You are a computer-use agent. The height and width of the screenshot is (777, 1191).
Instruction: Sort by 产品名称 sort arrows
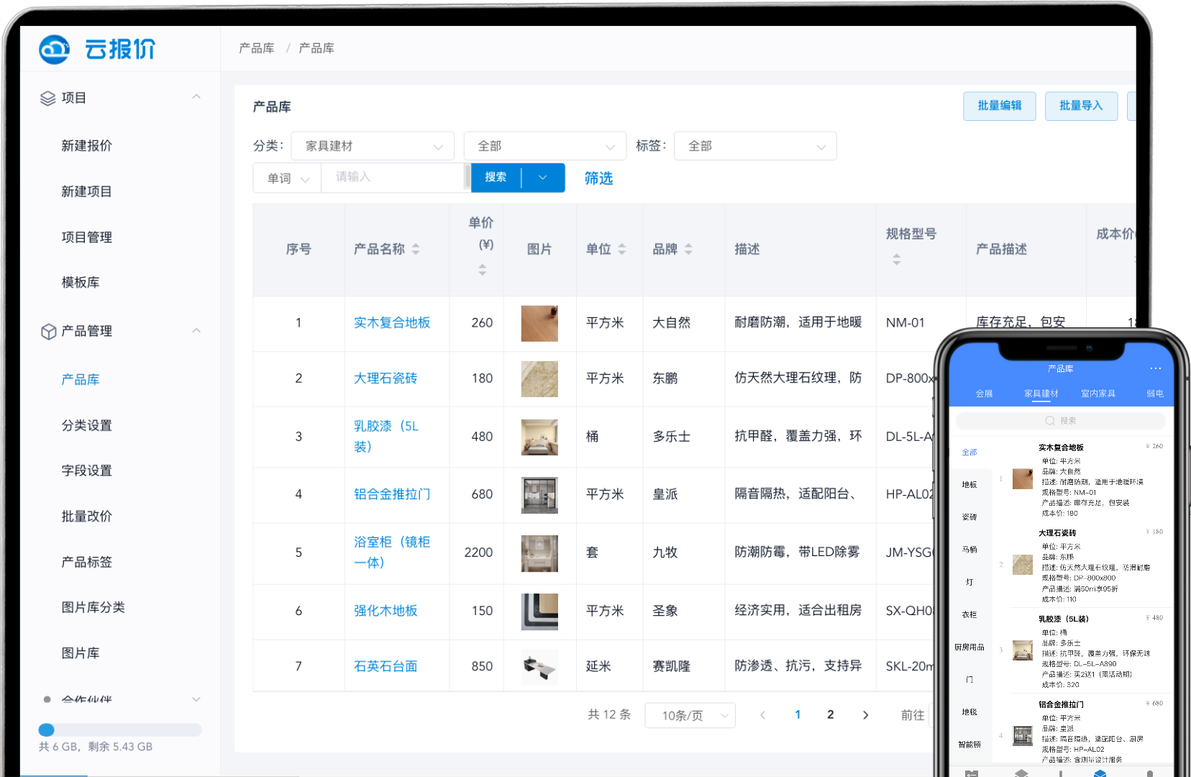pyautogui.click(x=416, y=249)
